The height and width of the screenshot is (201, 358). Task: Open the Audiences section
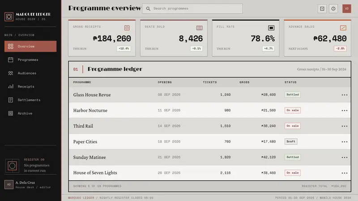(30, 73)
